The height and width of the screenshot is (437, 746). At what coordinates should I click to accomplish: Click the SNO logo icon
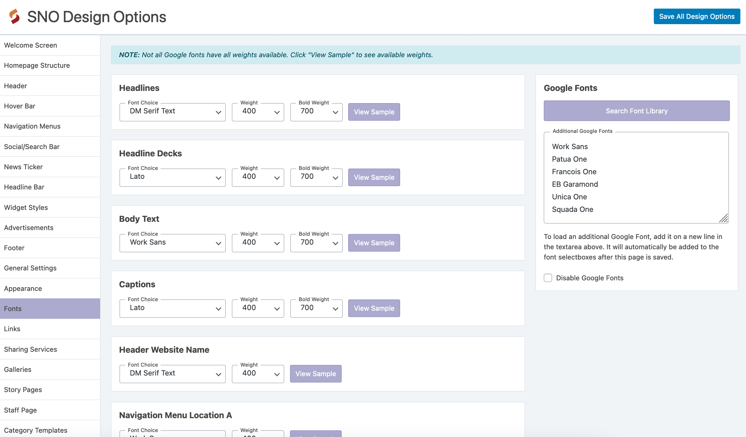pos(14,17)
